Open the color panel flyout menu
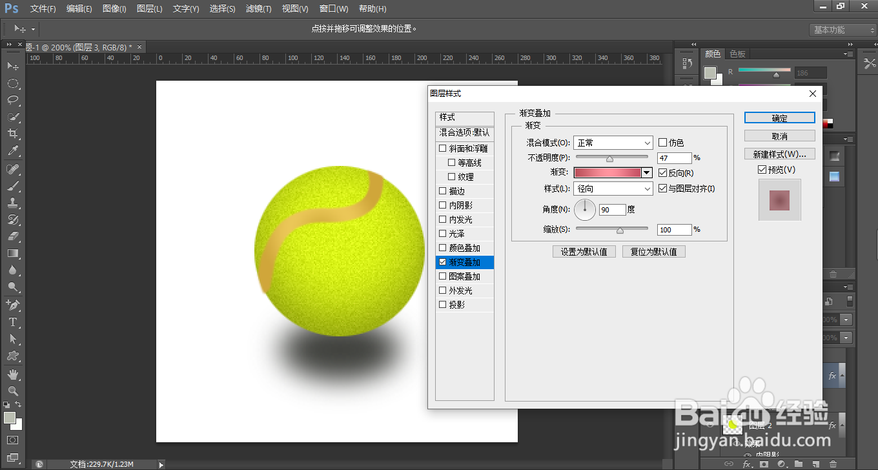 point(848,54)
